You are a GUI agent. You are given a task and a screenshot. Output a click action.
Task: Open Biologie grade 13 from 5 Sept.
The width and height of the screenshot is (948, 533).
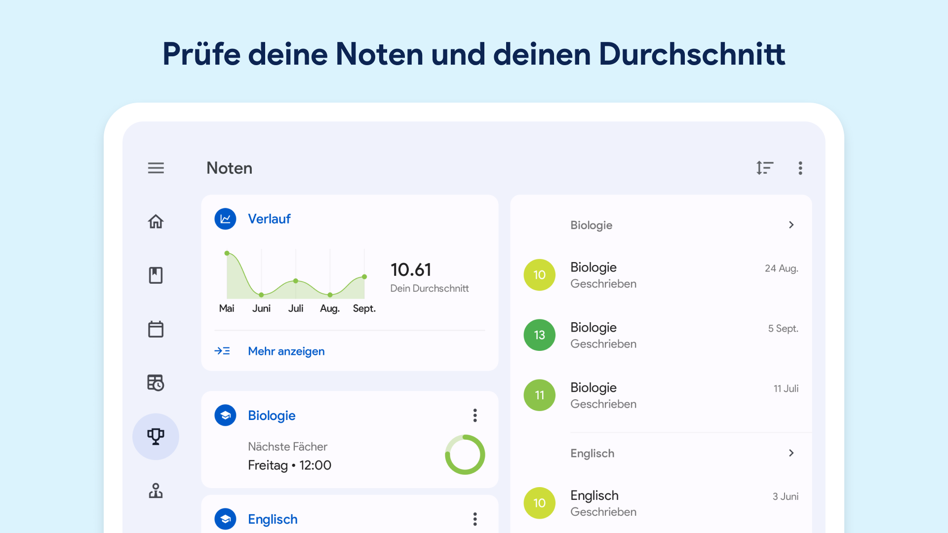tap(661, 336)
